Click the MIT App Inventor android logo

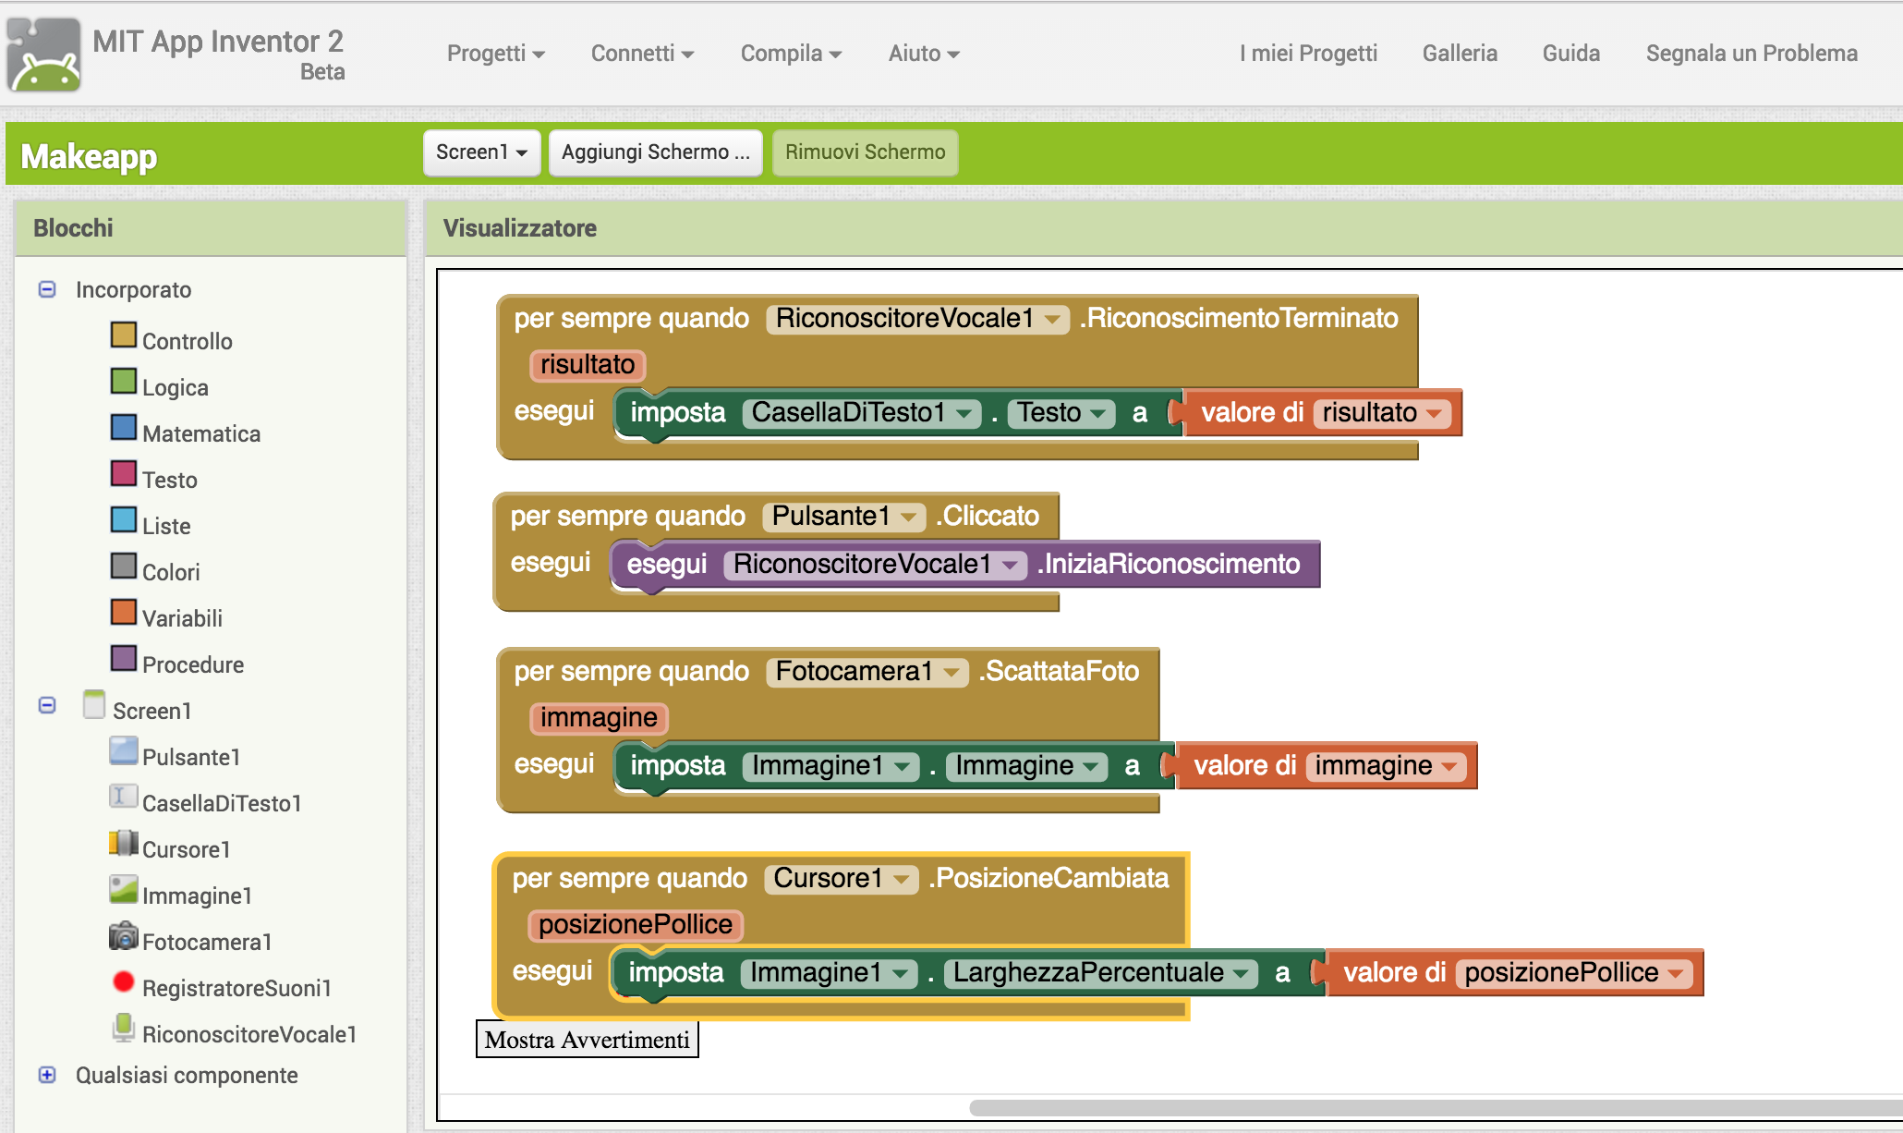(x=43, y=55)
